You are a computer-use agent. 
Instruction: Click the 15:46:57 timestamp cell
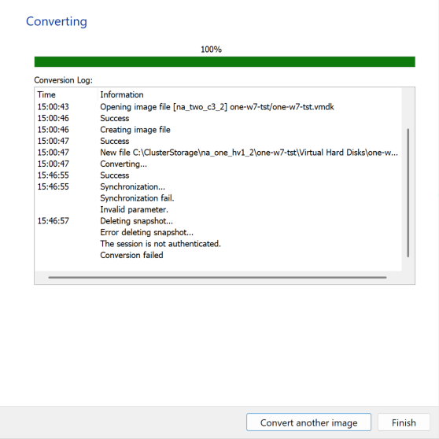click(53, 221)
